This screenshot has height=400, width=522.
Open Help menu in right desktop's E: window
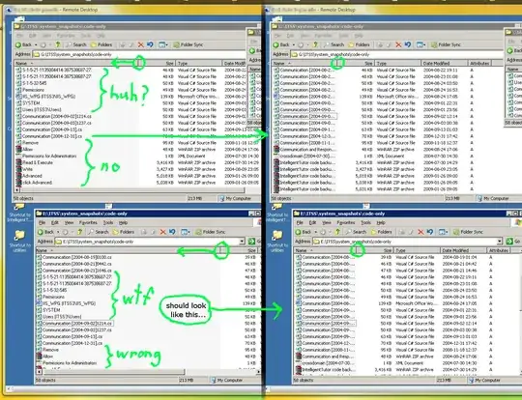coord(381,222)
